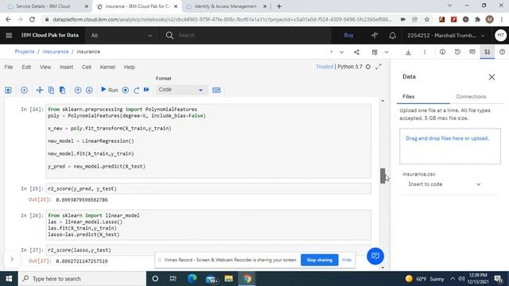
Task: Open the All search scope dropdown
Action: (x=122, y=35)
